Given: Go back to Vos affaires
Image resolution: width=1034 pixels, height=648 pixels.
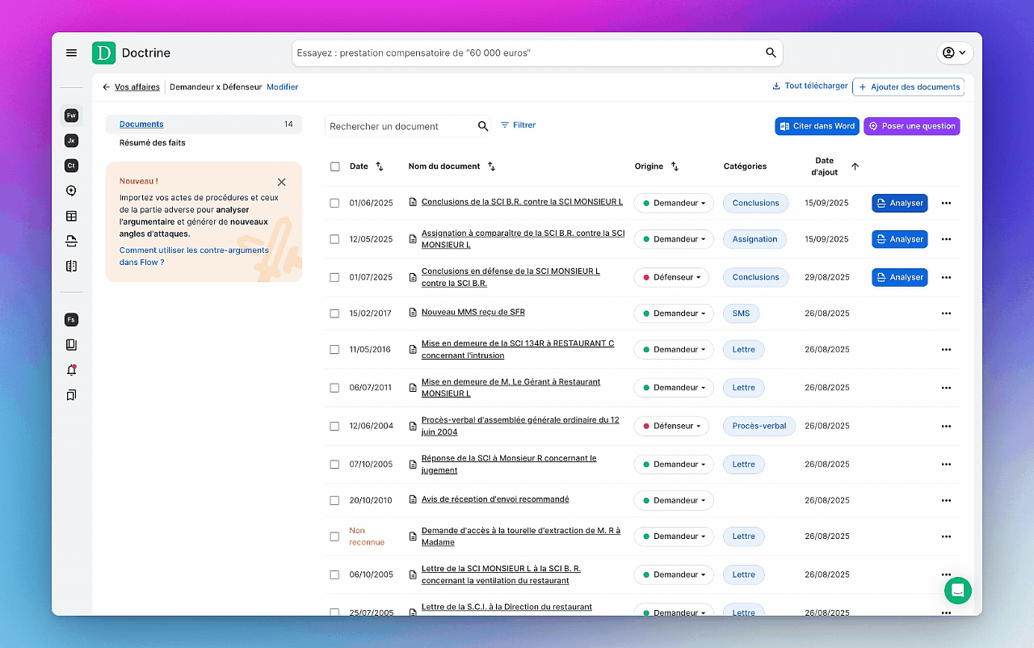Looking at the screenshot, I should [x=131, y=87].
